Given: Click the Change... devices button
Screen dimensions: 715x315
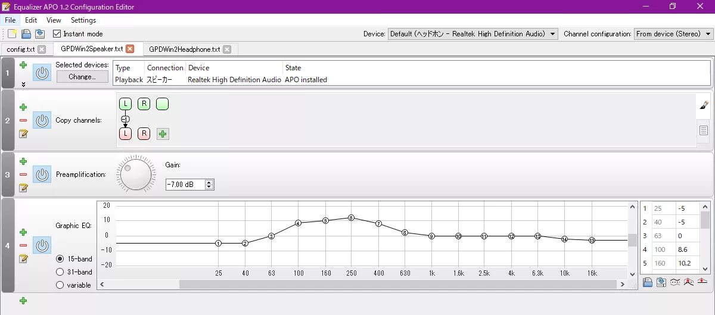Looking at the screenshot, I should (82, 77).
